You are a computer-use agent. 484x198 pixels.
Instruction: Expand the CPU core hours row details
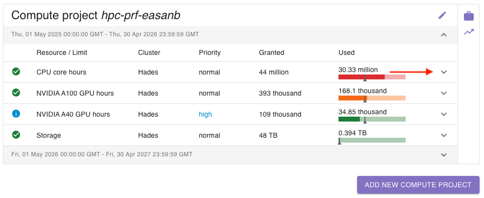(444, 72)
